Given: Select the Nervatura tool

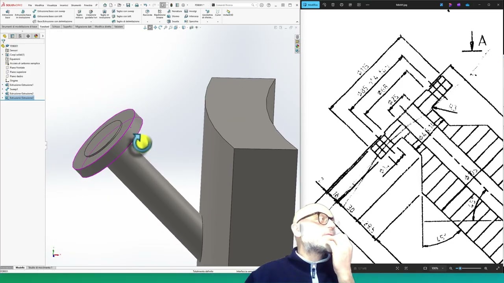Looking at the screenshot, I should tap(174, 11).
